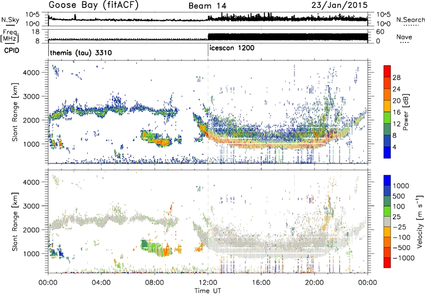Click the 12:00 dashed marker in power panel
Screen dimensions: 425x294
pyautogui.click(x=208, y=112)
